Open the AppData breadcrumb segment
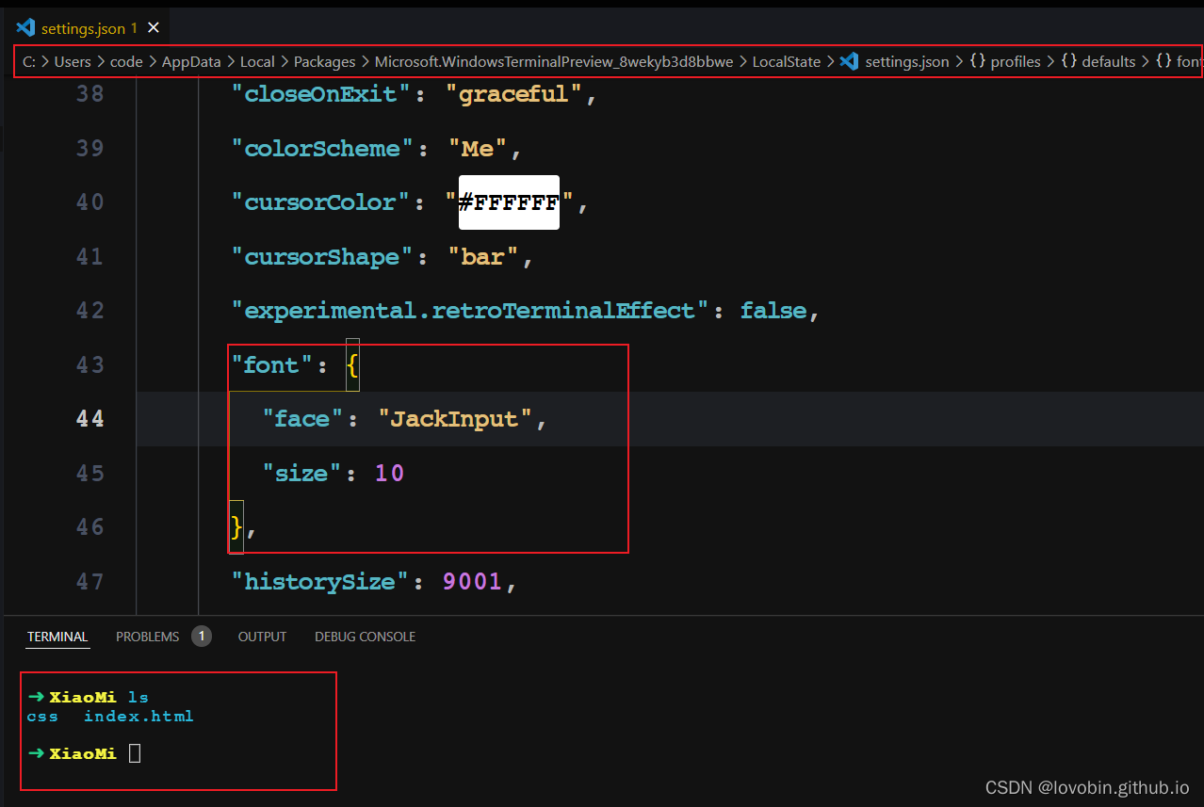Image resolution: width=1204 pixels, height=807 pixels. tap(191, 62)
